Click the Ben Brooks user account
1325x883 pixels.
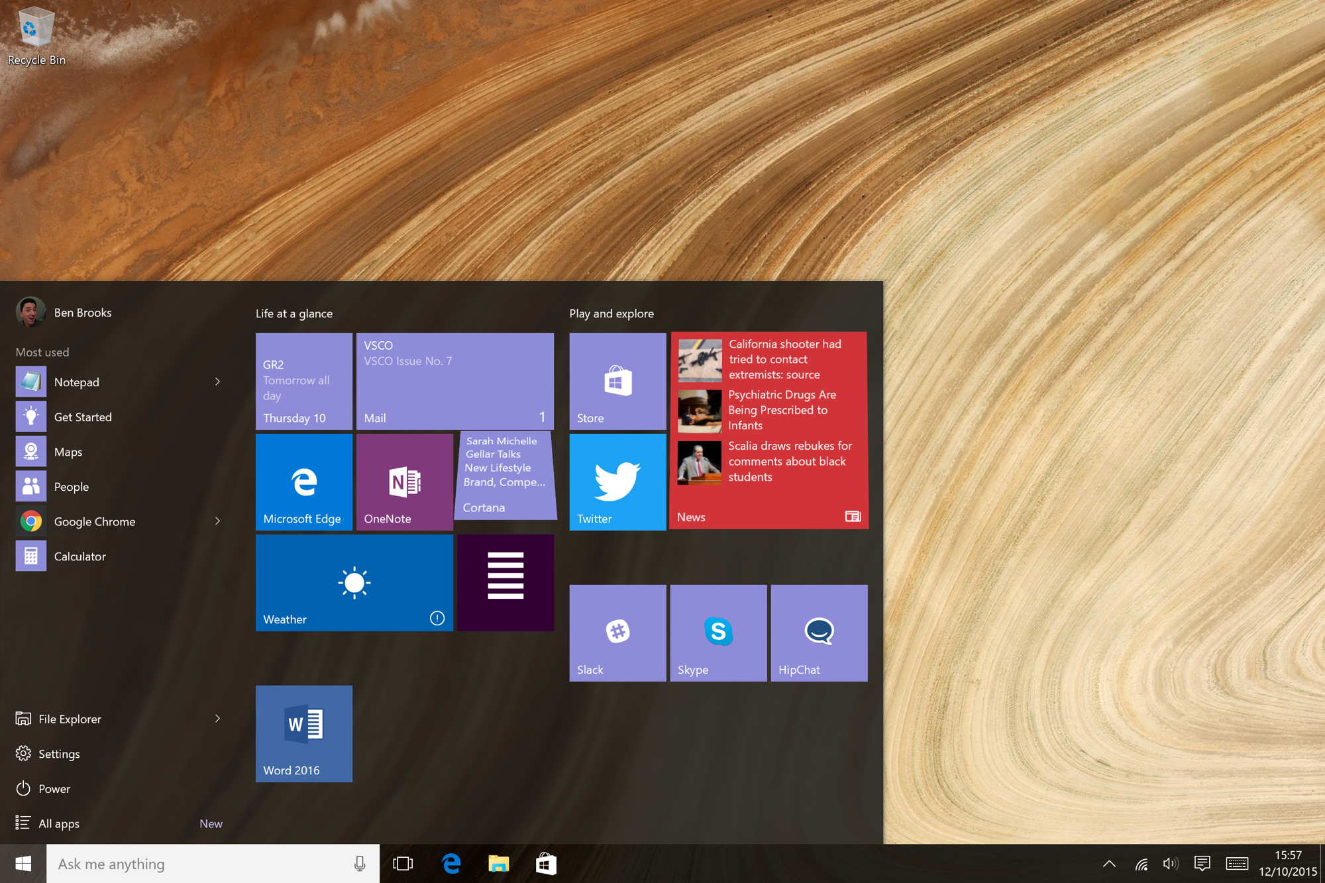64,312
